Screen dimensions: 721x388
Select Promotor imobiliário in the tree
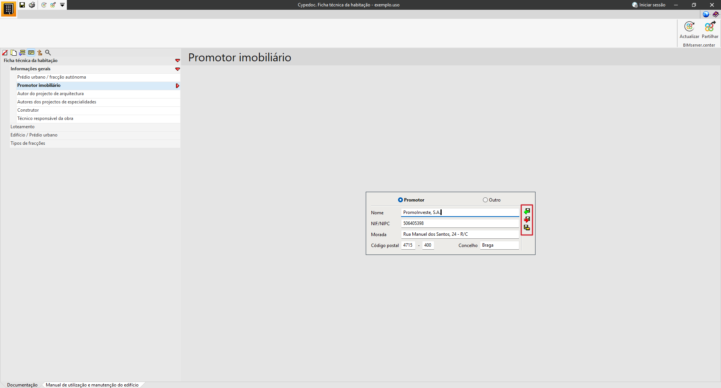tap(98, 86)
